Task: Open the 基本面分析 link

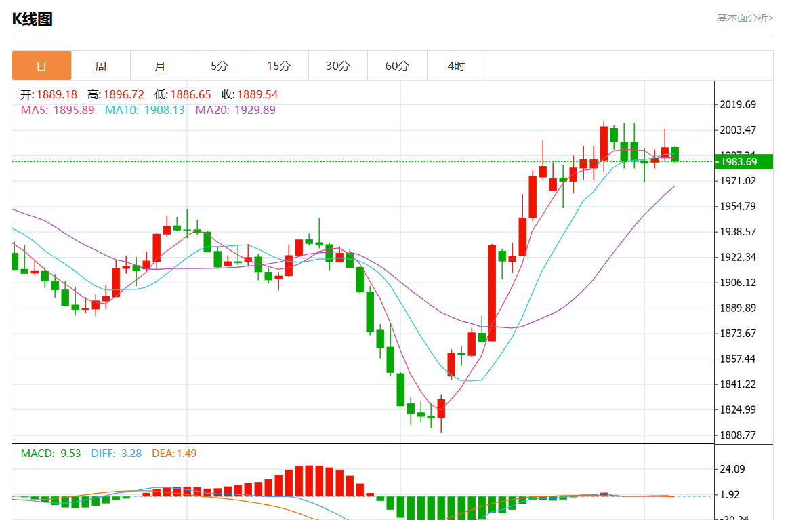Action: click(745, 18)
